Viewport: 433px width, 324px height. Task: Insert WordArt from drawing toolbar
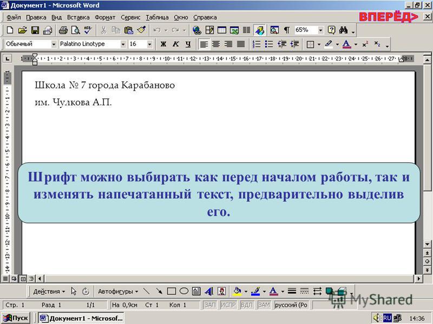click(x=209, y=291)
